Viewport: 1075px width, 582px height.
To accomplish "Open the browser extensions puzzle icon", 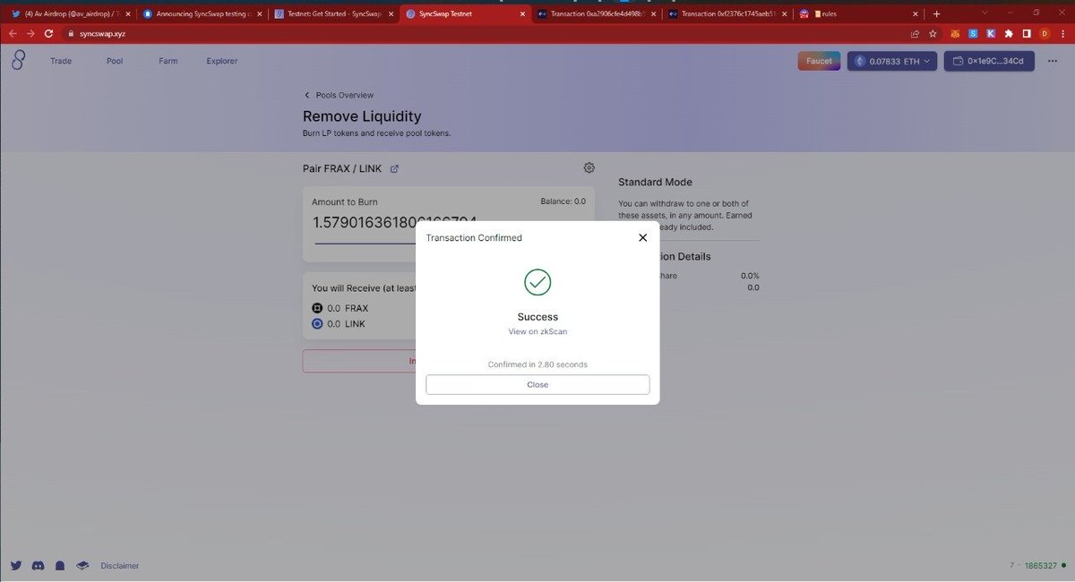I will pos(1009,34).
